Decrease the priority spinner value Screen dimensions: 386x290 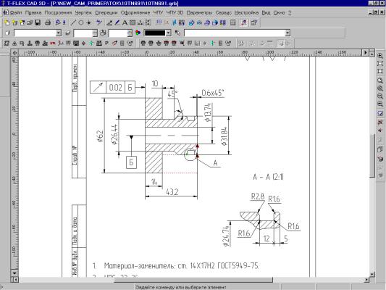pyautogui.click(x=130, y=35)
